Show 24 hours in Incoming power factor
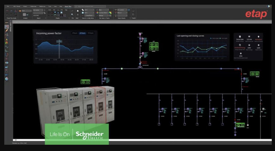The height and width of the screenshot is (151, 275). coord(82,33)
